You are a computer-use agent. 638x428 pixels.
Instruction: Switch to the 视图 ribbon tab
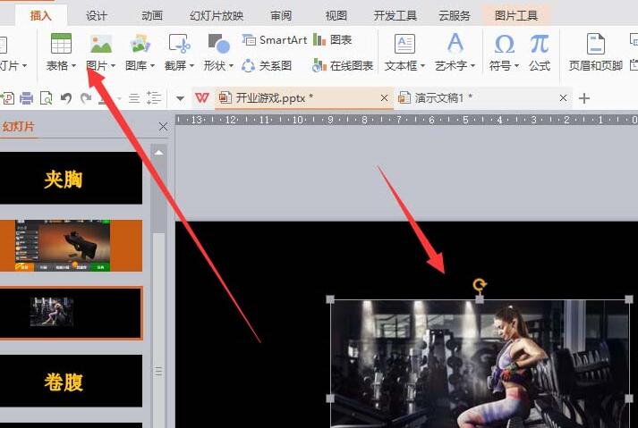pos(336,16)
